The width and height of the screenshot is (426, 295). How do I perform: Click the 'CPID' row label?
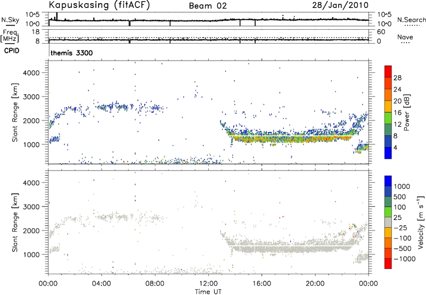[12, 51]
